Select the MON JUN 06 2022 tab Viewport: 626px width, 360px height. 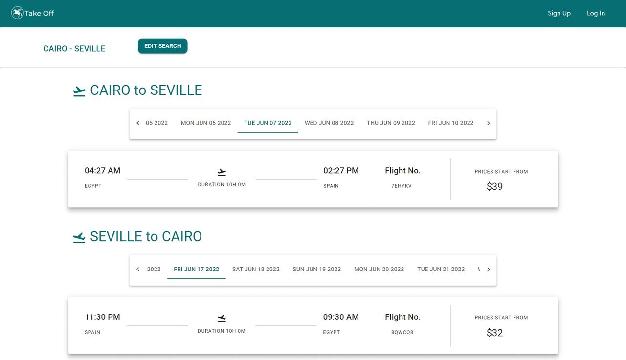click(206, 123)
